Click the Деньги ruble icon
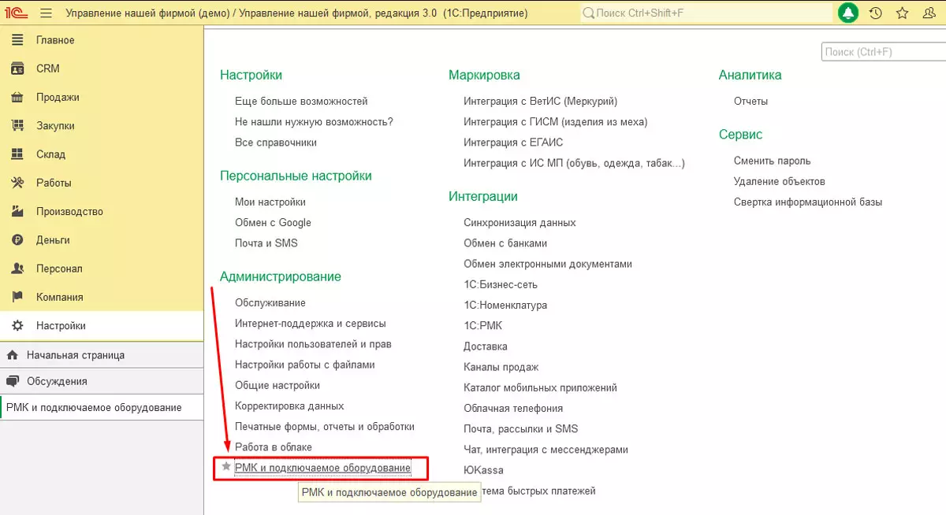946x515 pixels. point(17,240)
